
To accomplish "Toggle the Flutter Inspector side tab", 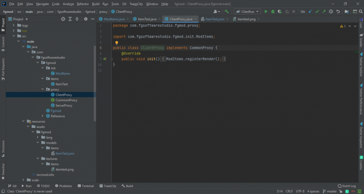I will (361, 136).
